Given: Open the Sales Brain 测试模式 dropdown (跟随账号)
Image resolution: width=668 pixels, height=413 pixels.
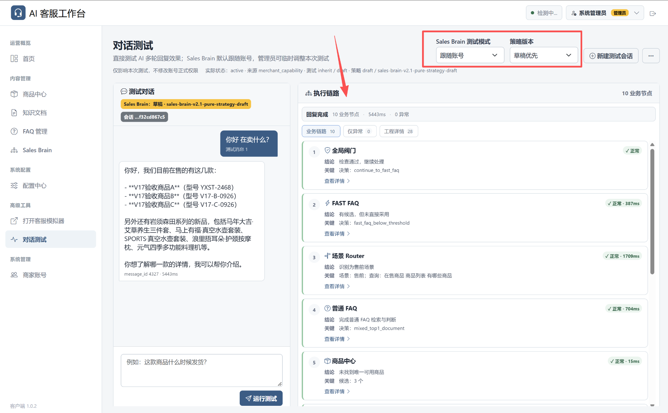Looking at the screenshot, I should 470,55.
